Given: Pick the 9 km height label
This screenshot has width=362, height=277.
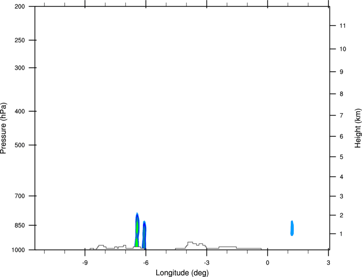Looking at the screenshot, I should (341, 72).
